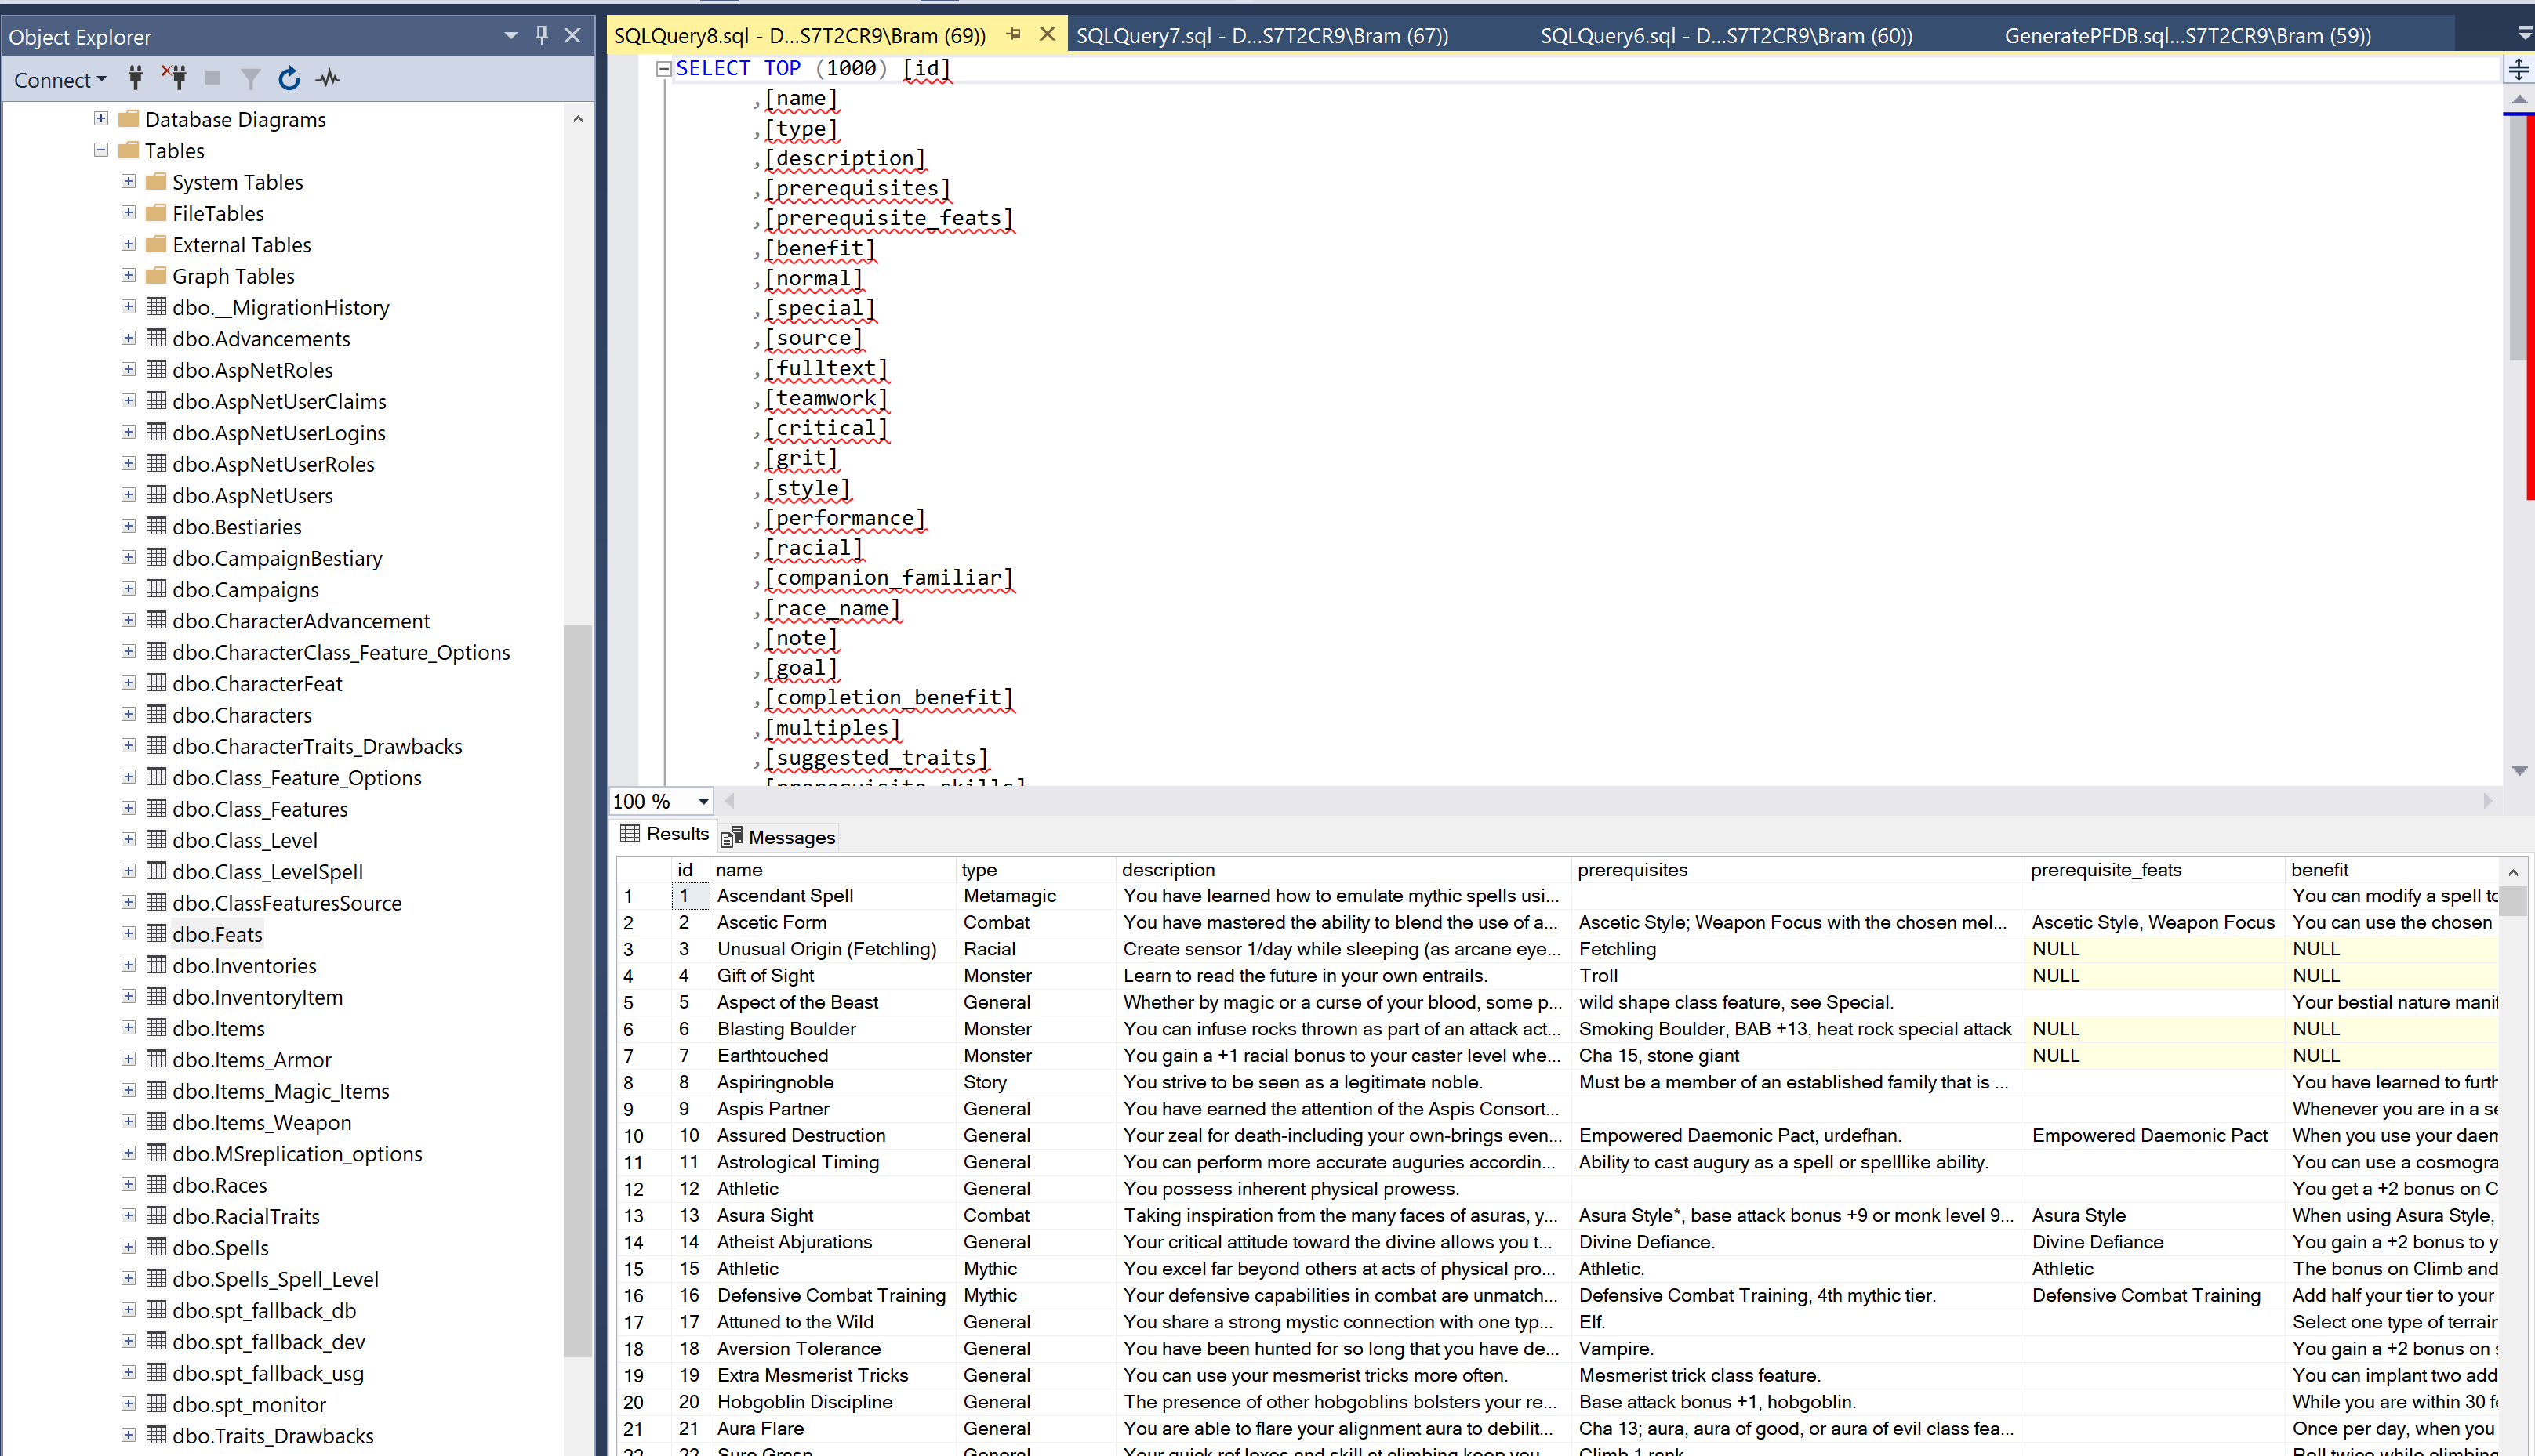Switch to SQLQuery7.sql tab
This screenshot has width=2535, height=1456.
pyautogui.click(x=1262, y=36)
